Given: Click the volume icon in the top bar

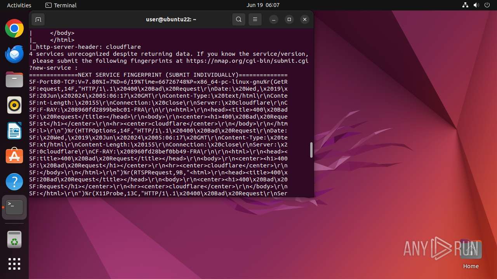Looking at the screenshot, I should click(x=476, y=5).
